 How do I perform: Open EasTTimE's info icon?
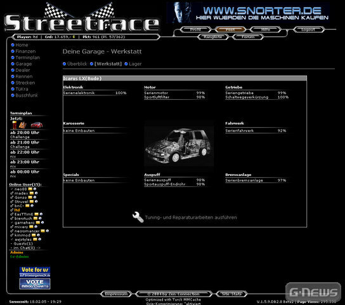[41, 214]
